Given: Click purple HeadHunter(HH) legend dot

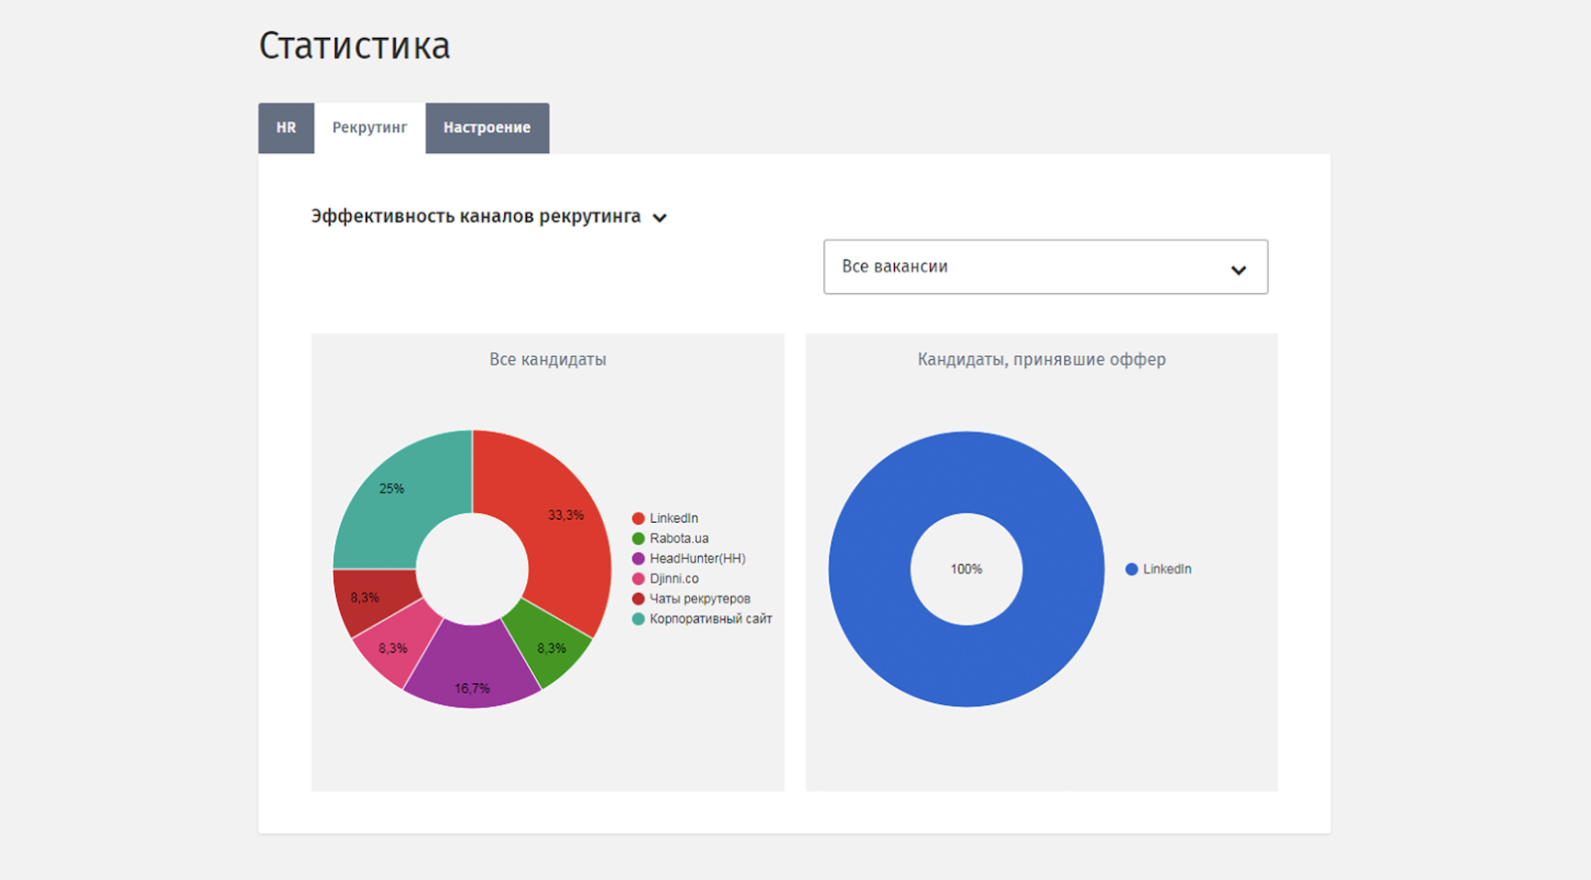Looking at the screenshot, I should pyautogui.click(x=638, y=559).
